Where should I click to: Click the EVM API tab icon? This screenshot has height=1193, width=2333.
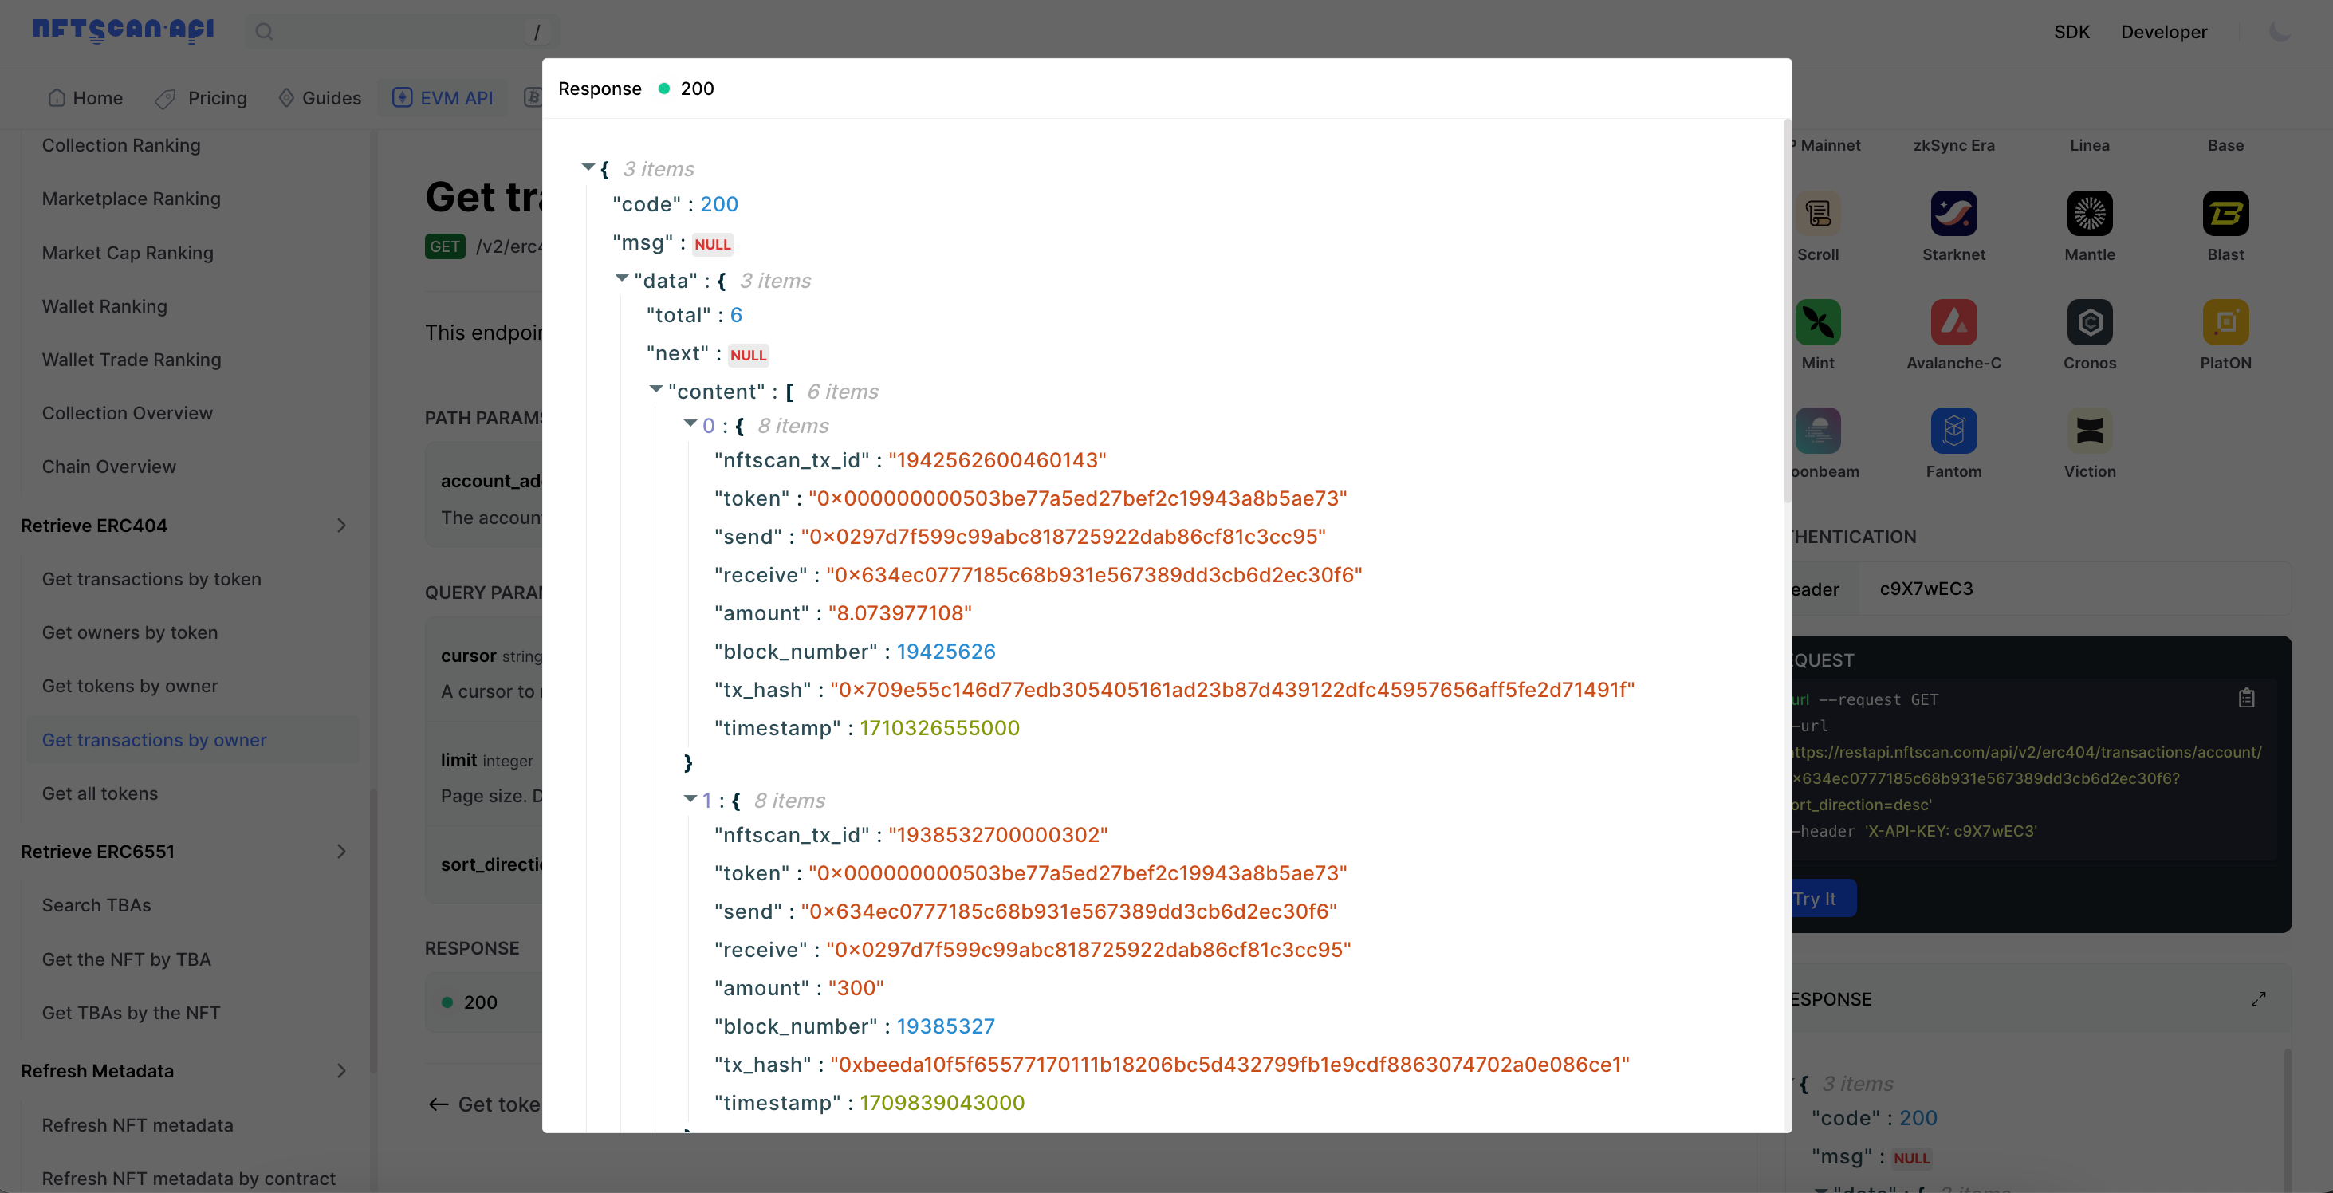click(402, 98)
